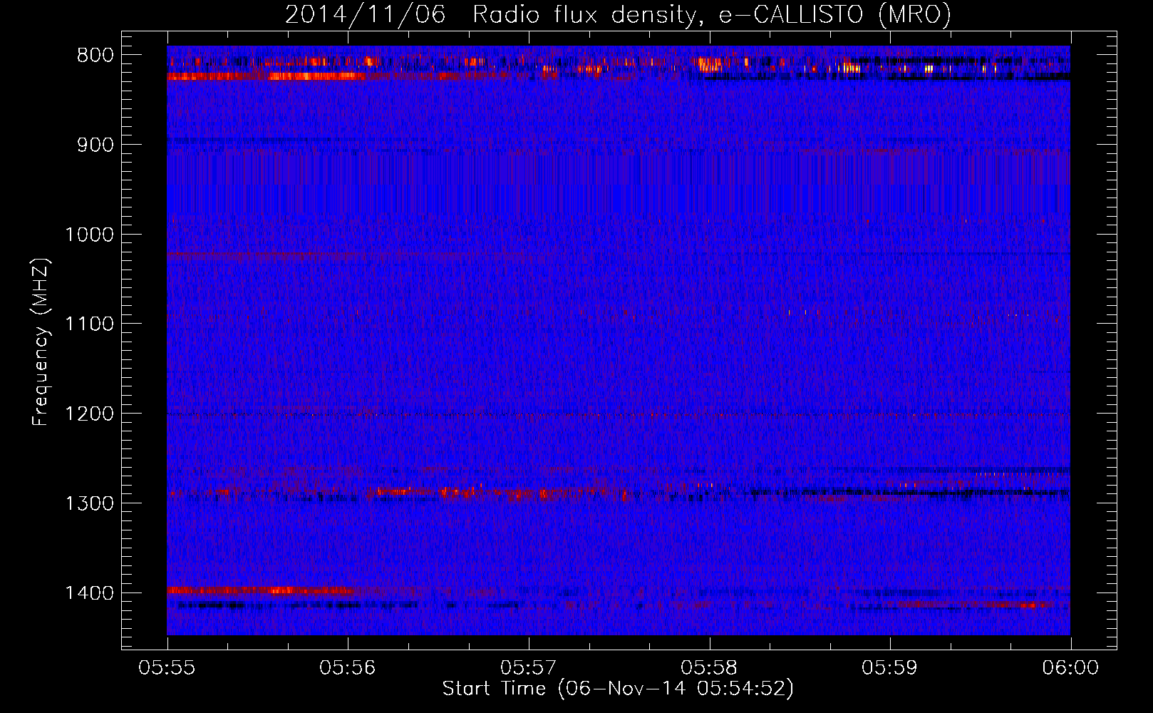This screenshot has height=713, width=1153.
Task: Click the plot title '2014/11/06 Radio flux density'
Action: click(x=618, y=14)
